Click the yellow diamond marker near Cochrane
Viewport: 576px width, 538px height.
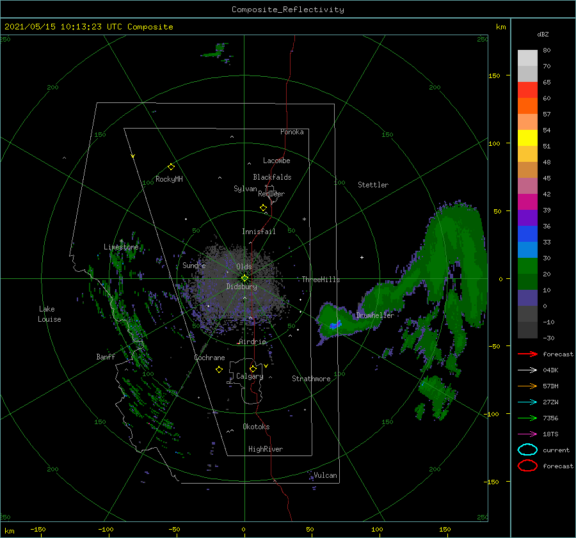pos(219,370)
